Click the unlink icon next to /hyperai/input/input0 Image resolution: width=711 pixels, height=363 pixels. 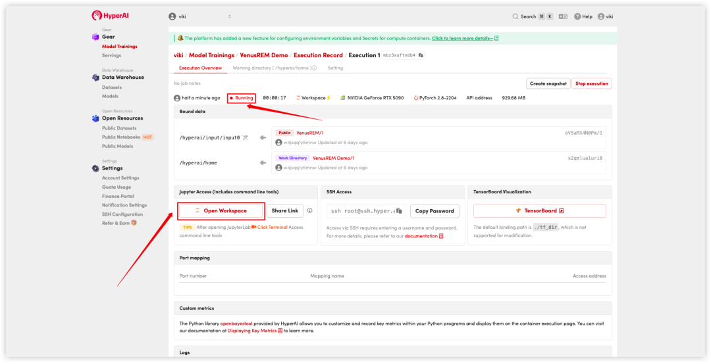246,137
